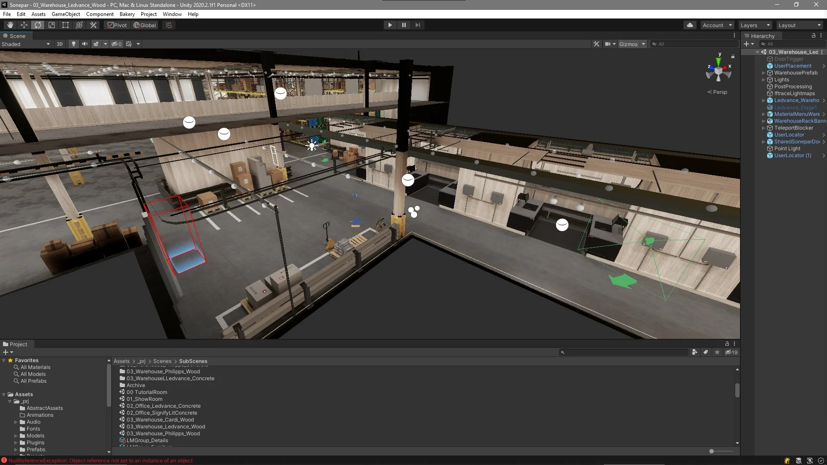
Task: Click SubScenes in the breadcrumb path
Action: pyautogui.click(x=193, y=361)
